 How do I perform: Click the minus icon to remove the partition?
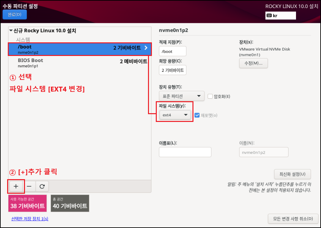29,186
